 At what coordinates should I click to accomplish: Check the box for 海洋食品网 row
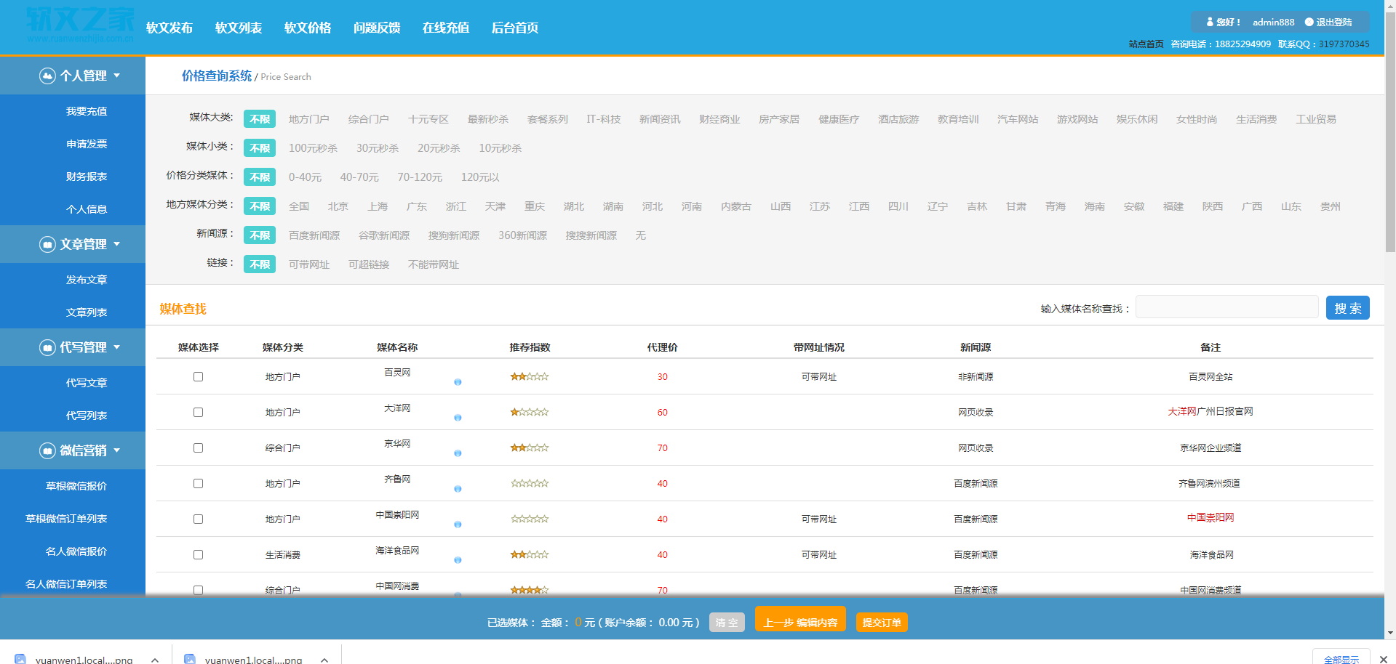[x=198, y=554]
